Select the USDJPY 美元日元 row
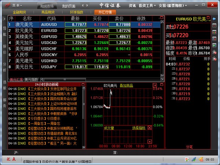This screenshot has height=165, width=220. coord(84,67)
